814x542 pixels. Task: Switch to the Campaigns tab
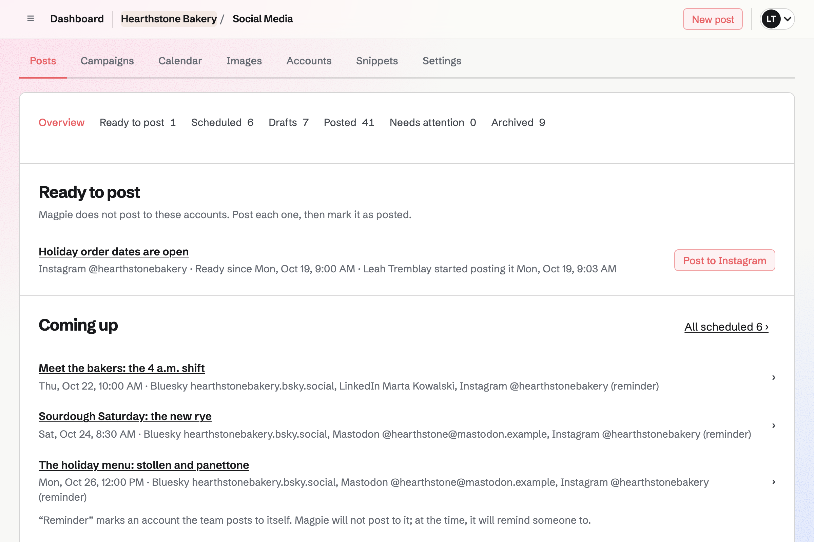click(x=107, y=61)
